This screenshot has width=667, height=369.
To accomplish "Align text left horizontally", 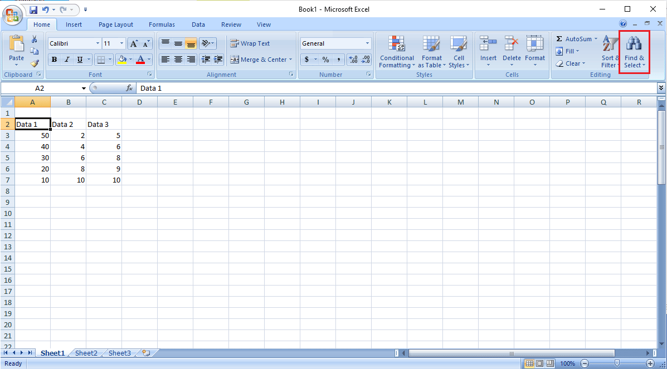I will [x=165, y=60].
